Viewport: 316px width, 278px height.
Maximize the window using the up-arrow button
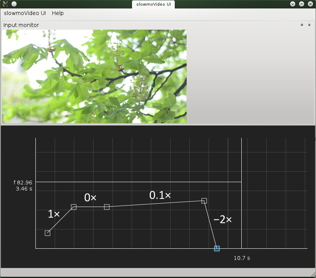click(301, 4)
